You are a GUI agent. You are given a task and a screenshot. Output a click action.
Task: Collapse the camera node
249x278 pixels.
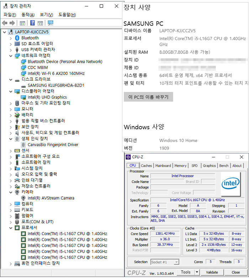tap(11, 192)
